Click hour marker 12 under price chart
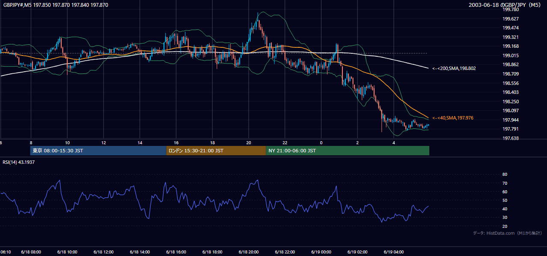 pyautogui.click(x=104, y=143)
